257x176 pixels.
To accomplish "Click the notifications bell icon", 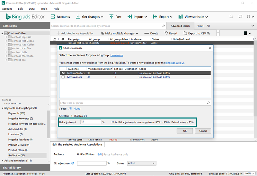I will [x=231, y=17].
